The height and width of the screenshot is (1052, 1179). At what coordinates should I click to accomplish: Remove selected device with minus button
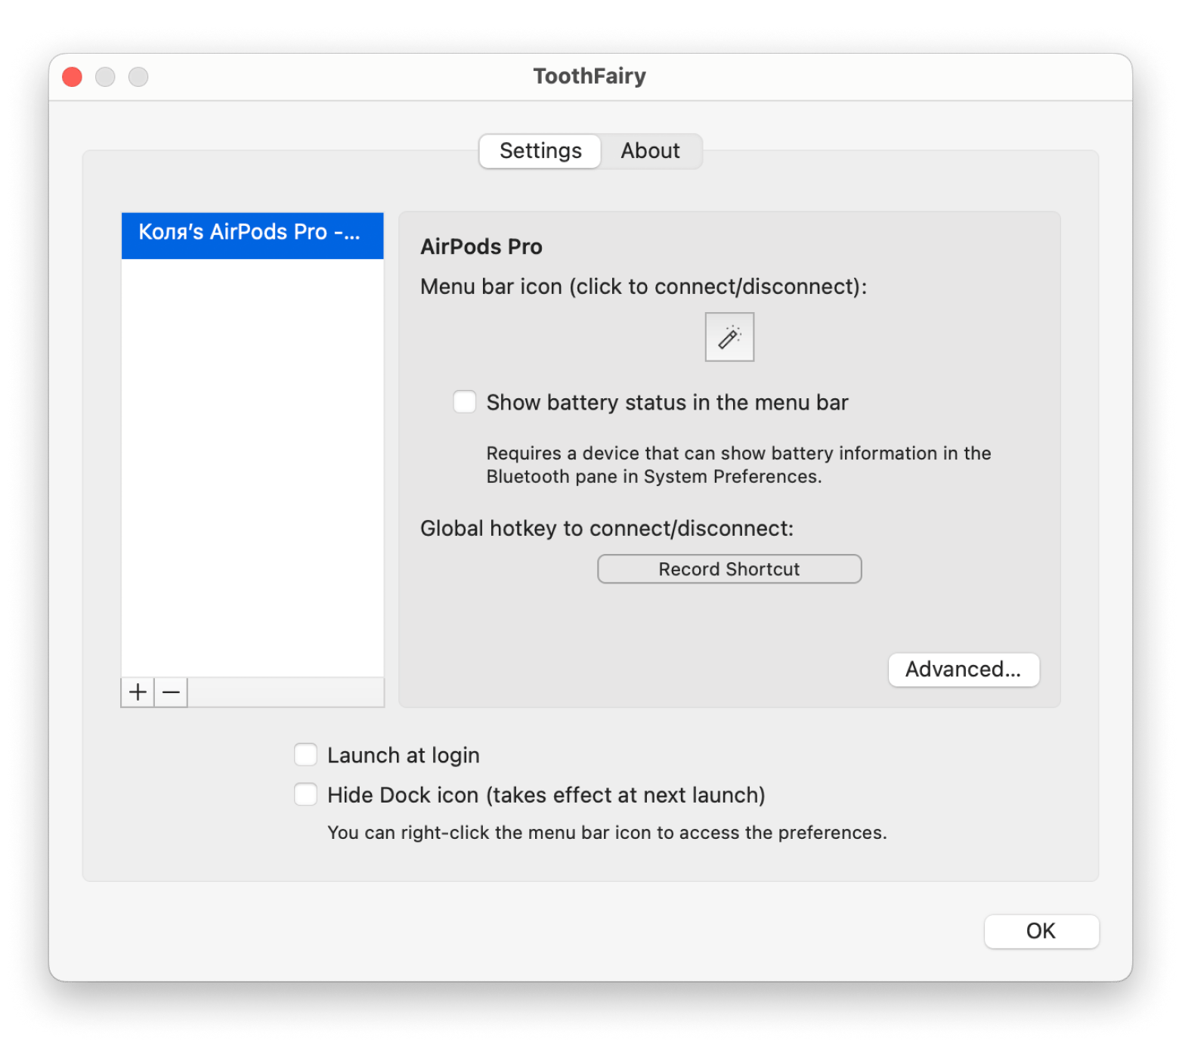tap(172, 692)
